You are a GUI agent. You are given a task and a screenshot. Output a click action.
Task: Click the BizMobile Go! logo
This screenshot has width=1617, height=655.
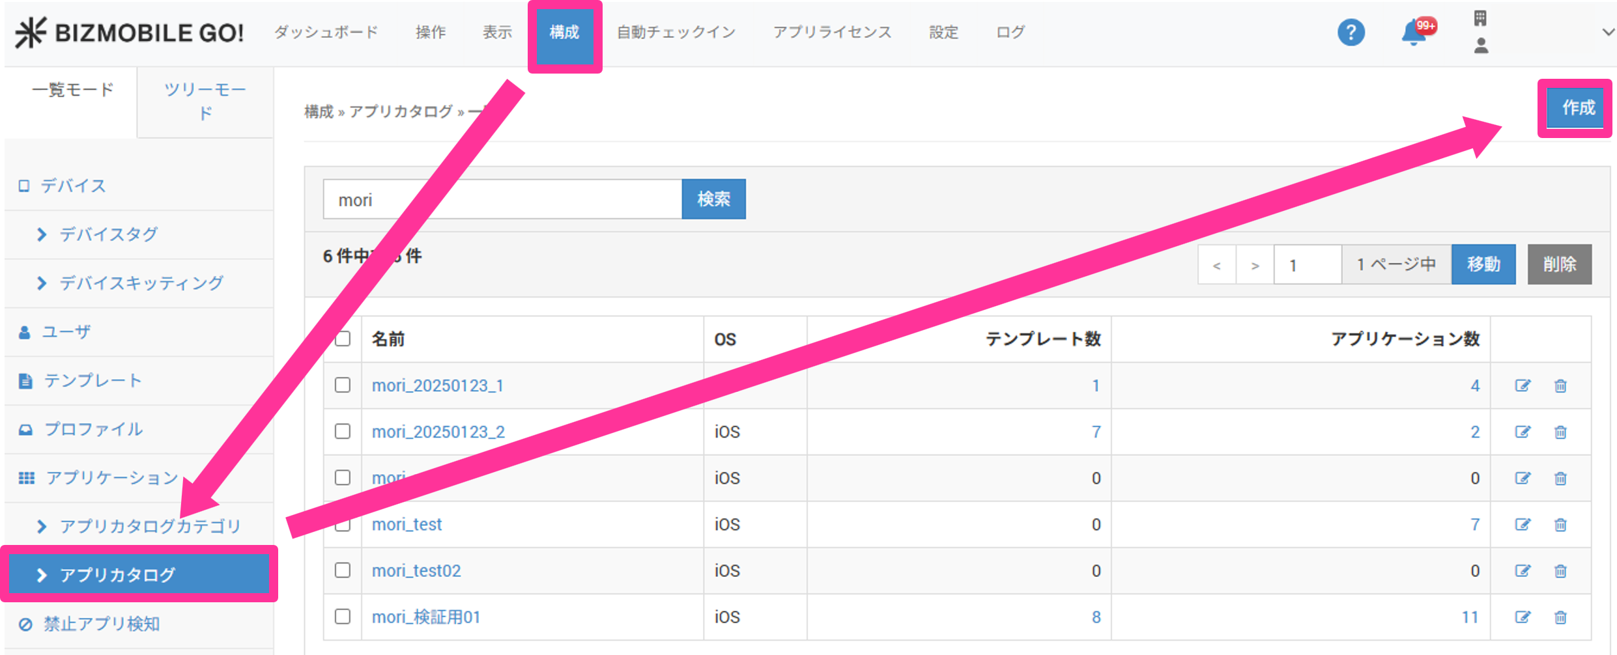129,32
